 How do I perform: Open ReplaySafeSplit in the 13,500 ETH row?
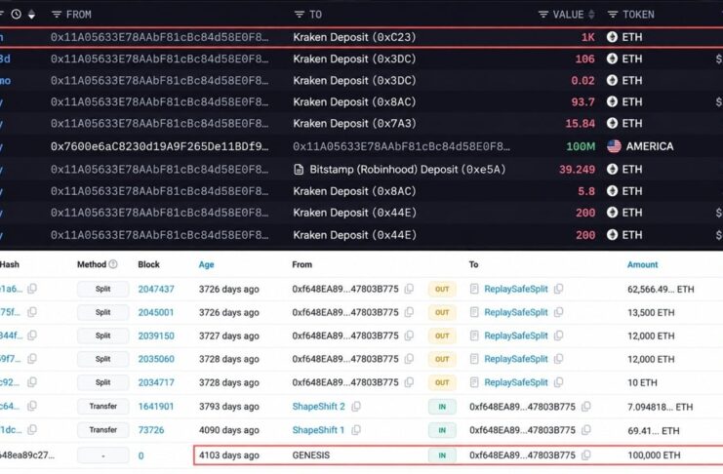tap(516, 312)
